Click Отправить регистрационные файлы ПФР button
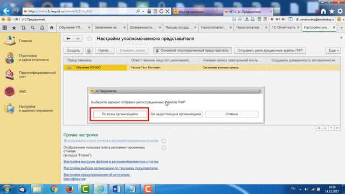Image resolution: width=345 pixels, height=194 pixels. tap(270, 51)
